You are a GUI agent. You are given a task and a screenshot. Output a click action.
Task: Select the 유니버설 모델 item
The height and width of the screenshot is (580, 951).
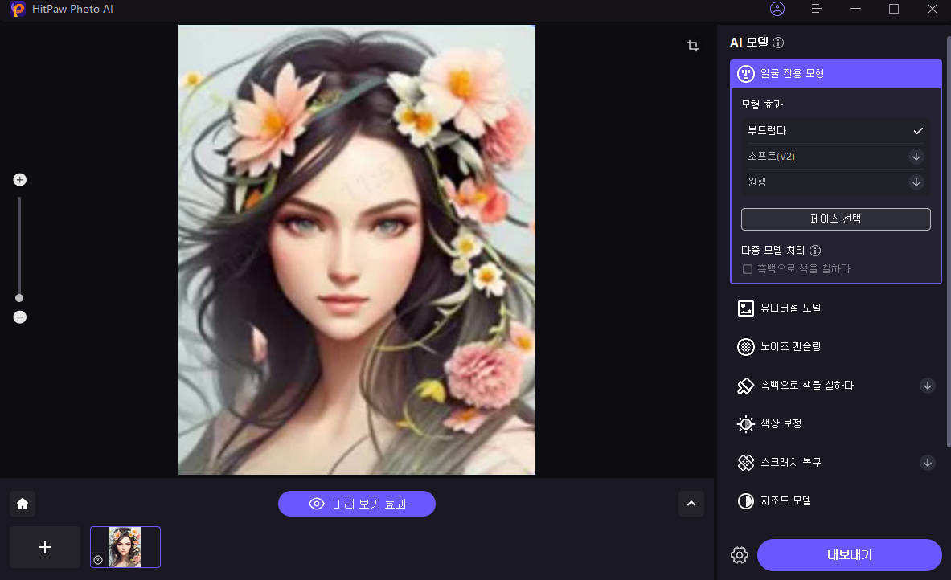tap(790, 308)
